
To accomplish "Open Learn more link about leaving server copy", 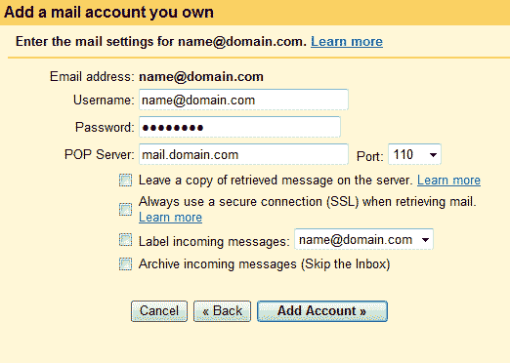I will click(x=448, y=181).
